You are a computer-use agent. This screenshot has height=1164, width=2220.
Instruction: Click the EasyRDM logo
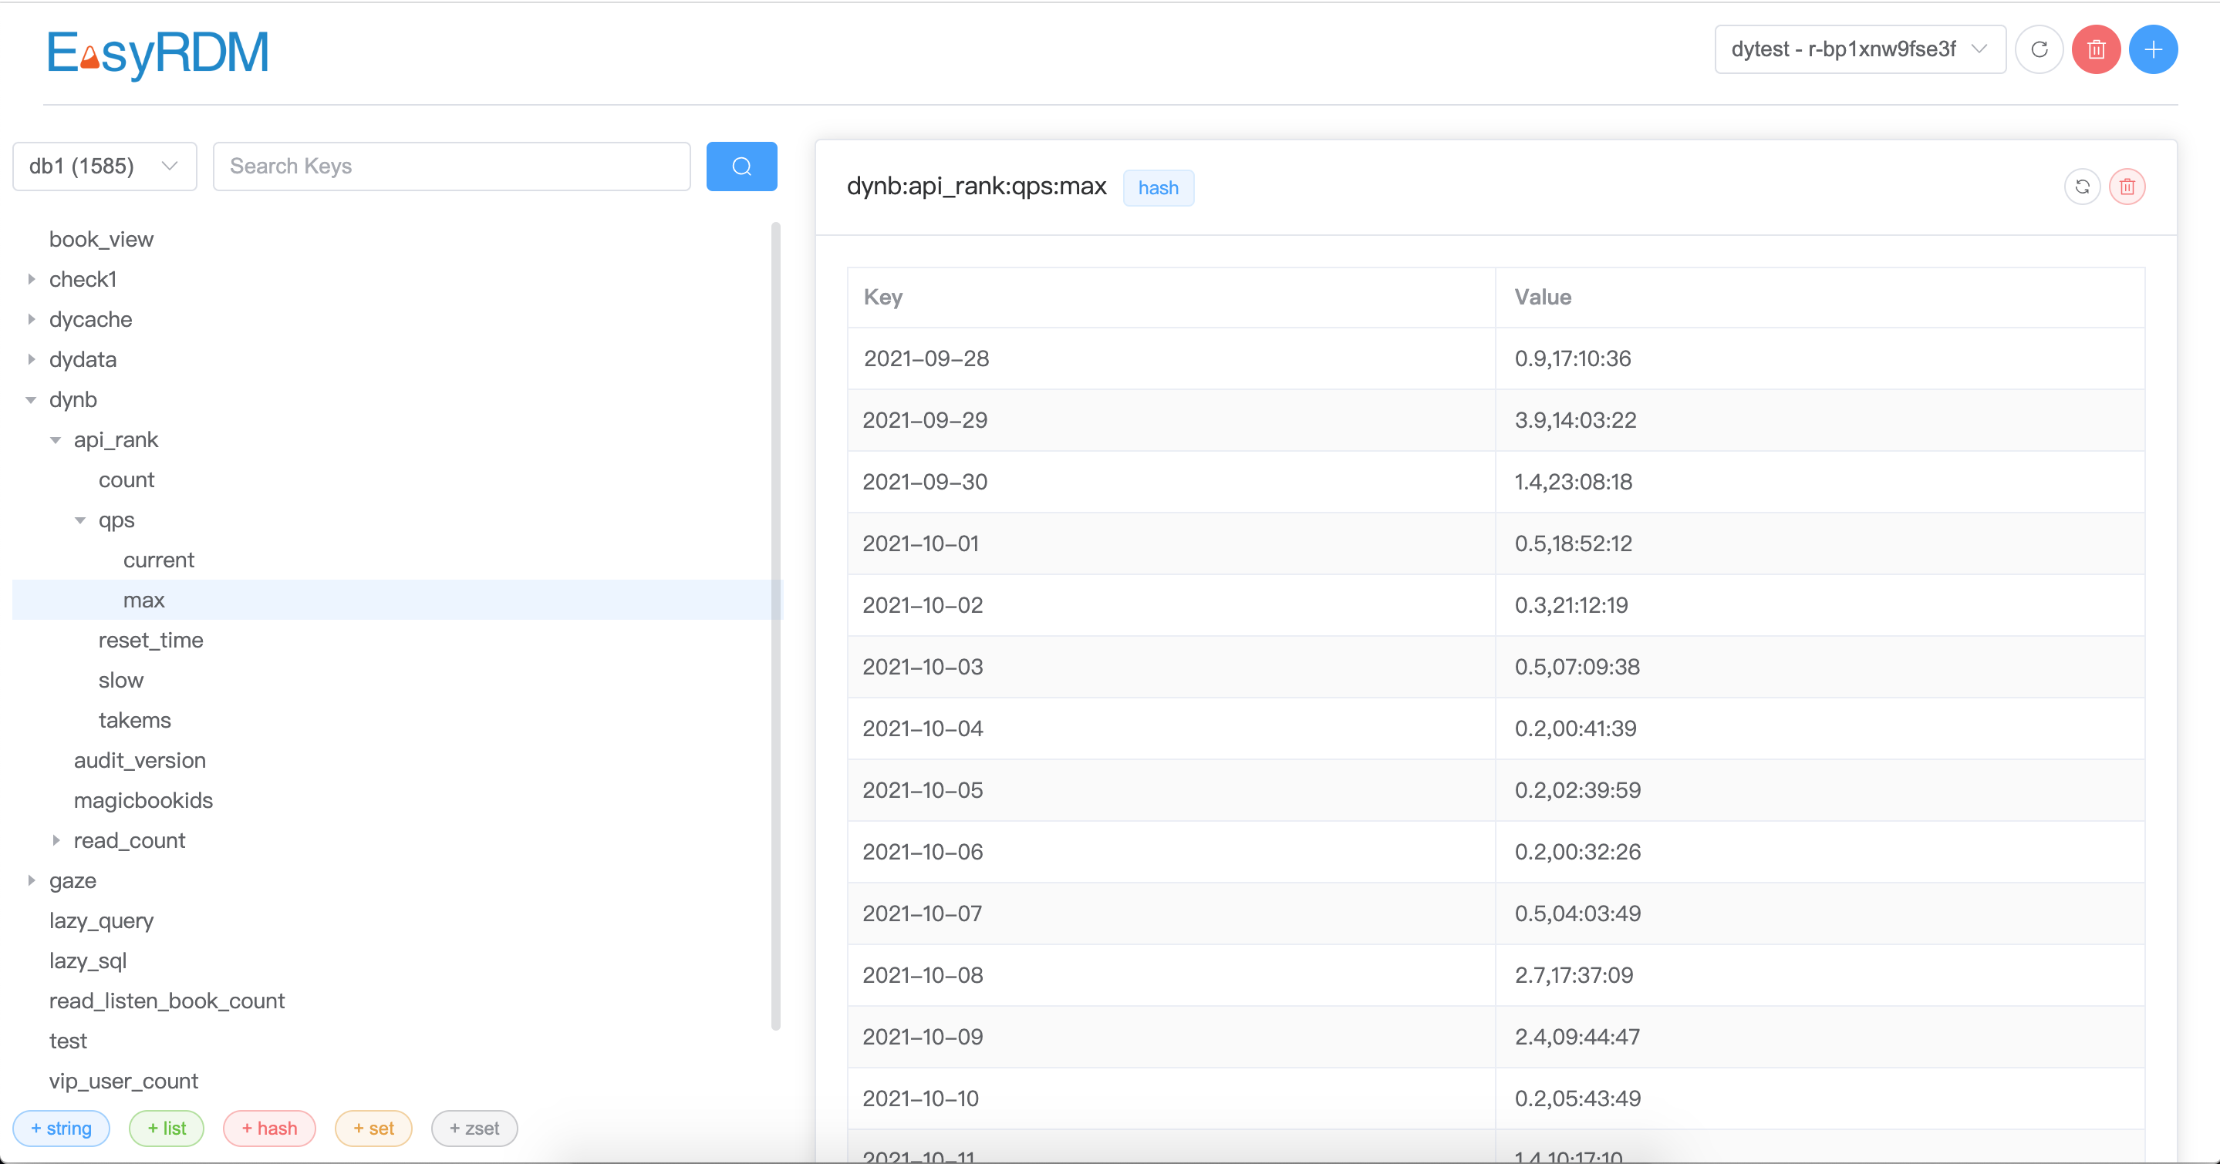point(157,53)
